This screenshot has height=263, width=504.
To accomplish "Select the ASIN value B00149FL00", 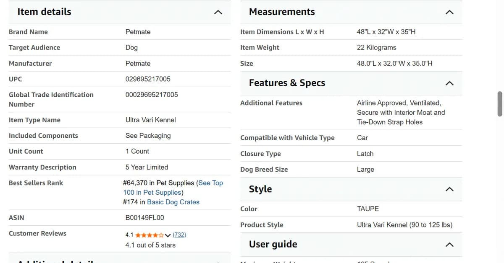I will [144, 217].
